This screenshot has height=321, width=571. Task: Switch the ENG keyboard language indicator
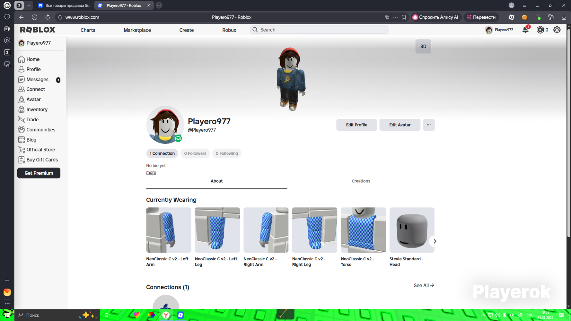click(x=530, y=315)
